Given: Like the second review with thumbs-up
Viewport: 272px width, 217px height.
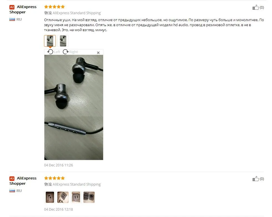Looking at the screenshot, I should (256, 179).
